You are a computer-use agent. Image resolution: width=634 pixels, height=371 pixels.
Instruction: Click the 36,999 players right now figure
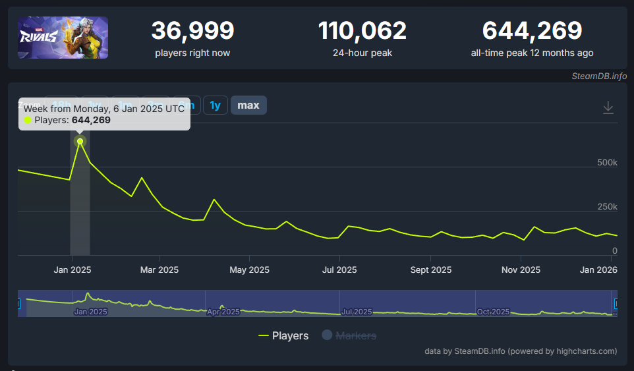coord(192,30)
